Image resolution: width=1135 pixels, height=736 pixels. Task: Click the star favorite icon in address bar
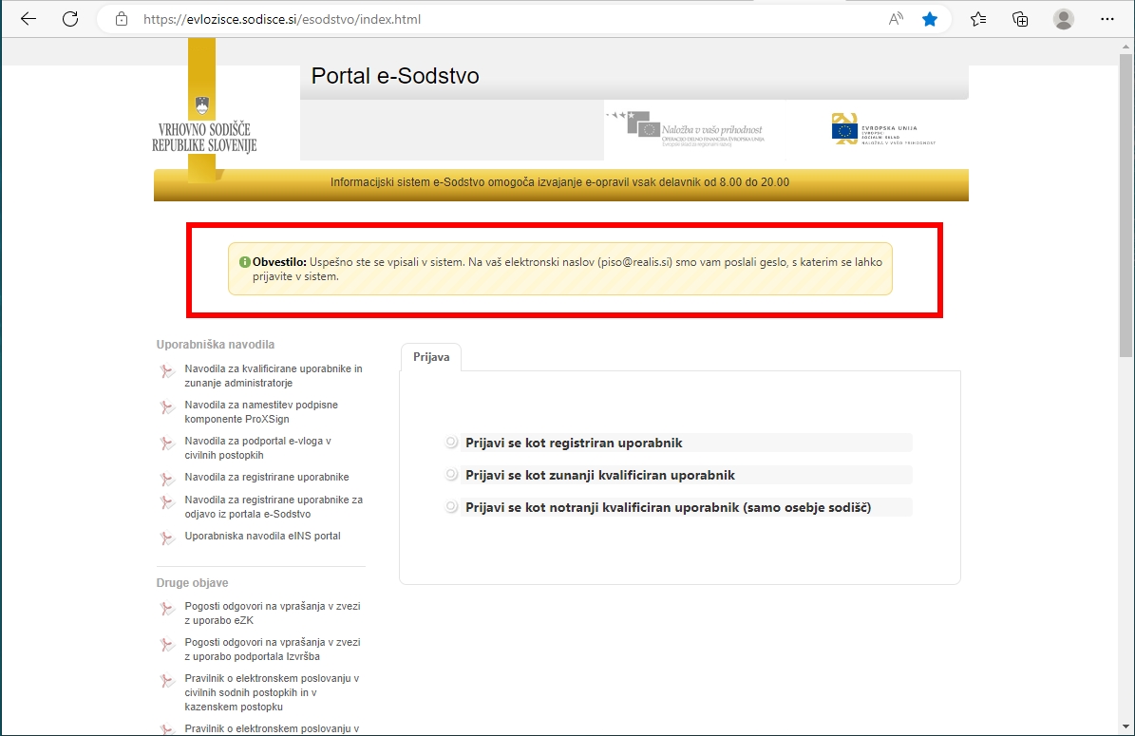[x=930, y=19]
